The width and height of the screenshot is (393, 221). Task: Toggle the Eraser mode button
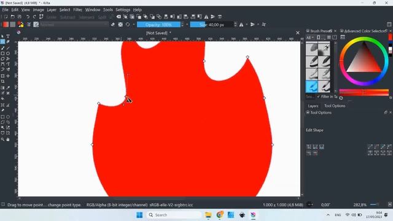113,25
